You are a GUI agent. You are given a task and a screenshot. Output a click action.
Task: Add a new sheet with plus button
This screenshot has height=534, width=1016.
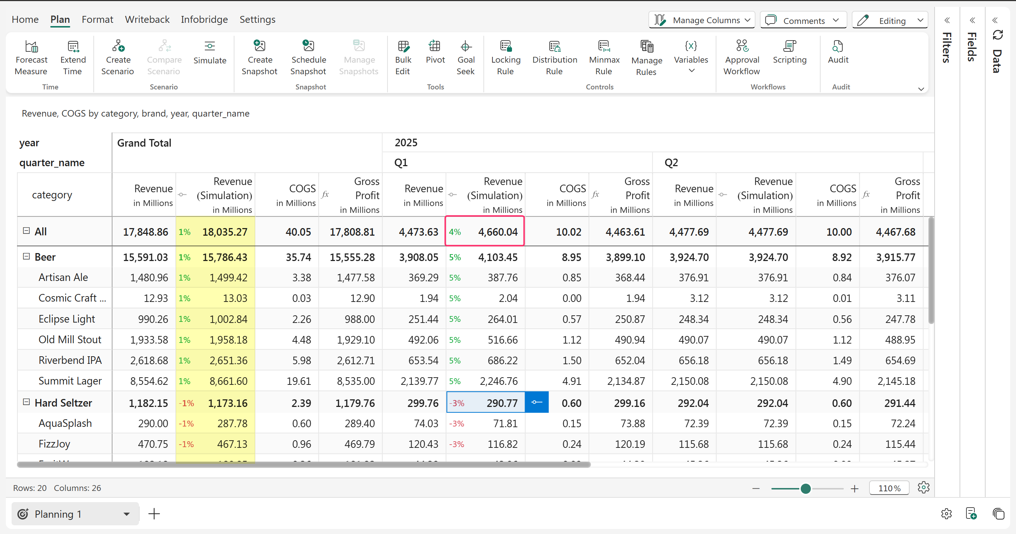[x=154, y=514]
